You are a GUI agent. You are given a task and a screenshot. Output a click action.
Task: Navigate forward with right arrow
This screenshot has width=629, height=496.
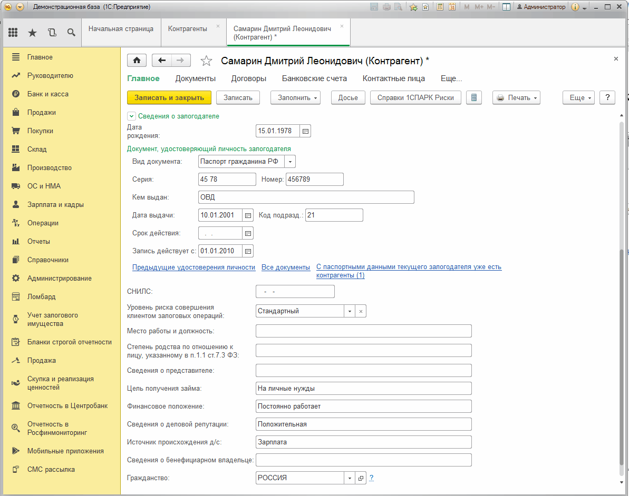180,61
